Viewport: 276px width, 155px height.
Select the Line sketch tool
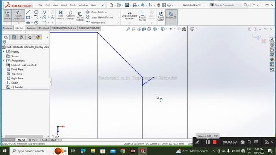(x=28, y=12)
